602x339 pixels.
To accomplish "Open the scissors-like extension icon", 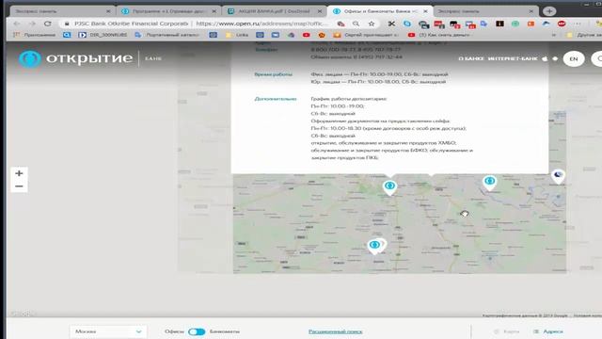I will 391,24.
